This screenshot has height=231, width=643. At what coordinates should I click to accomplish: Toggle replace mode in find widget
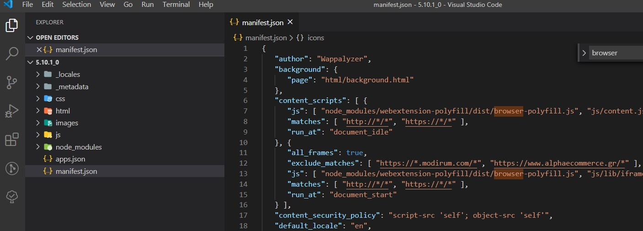pos(584,53)
